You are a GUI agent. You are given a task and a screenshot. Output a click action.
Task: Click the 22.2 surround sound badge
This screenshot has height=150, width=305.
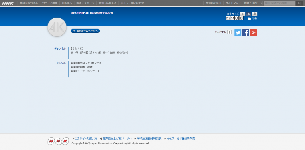[228, 18]
